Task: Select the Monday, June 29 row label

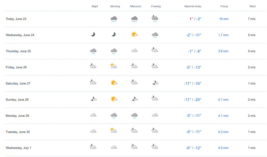Action: point(17,116)
